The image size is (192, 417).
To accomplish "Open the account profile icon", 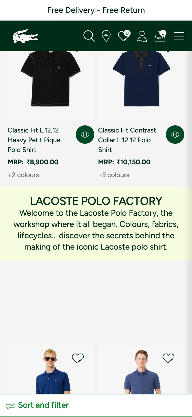I will (x=142, y=36).
